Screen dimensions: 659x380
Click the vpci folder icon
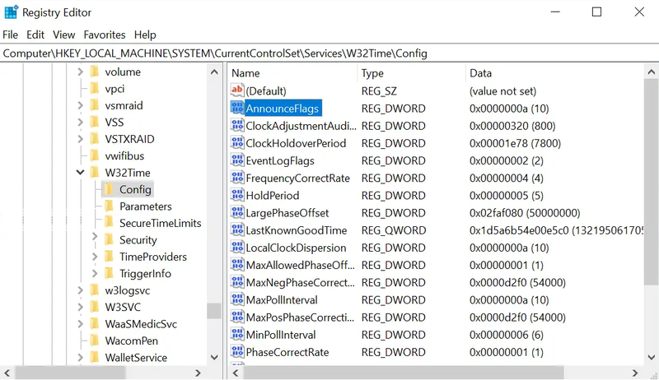(x=95, y=89)
